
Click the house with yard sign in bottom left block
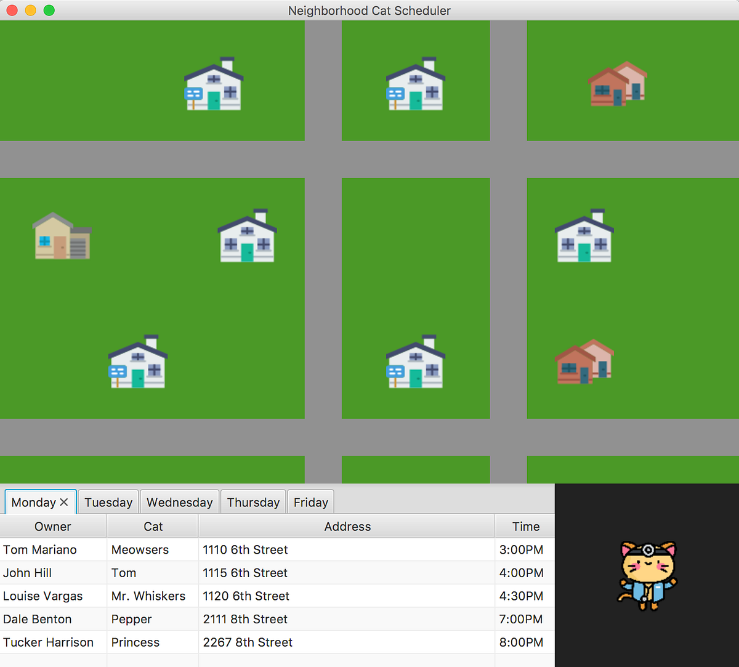pos(137,363)
